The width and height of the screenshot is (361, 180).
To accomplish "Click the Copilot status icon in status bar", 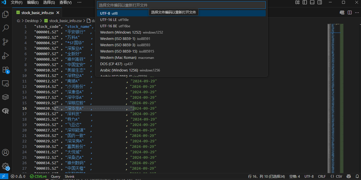I will [349, 177].
